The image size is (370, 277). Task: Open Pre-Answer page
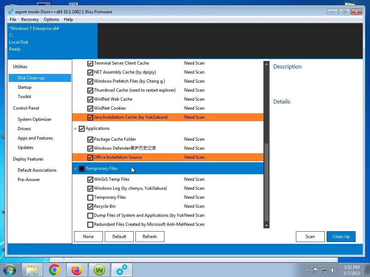[29, 180]
